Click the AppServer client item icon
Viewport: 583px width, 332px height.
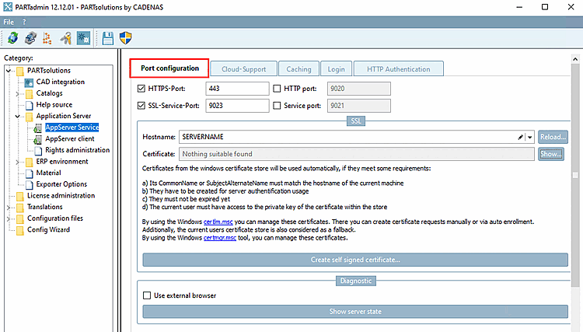(38, 139)
